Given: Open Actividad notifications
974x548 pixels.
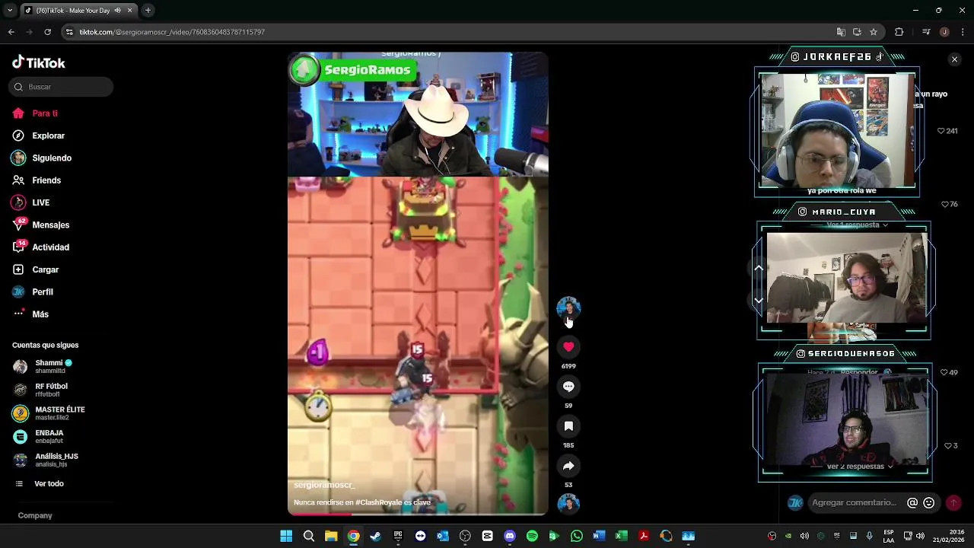Looking at the screenshot, I should point(40,247).
